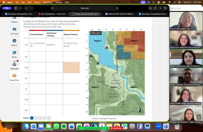Click Safari's forward arrow

click(x=31, y=8)
